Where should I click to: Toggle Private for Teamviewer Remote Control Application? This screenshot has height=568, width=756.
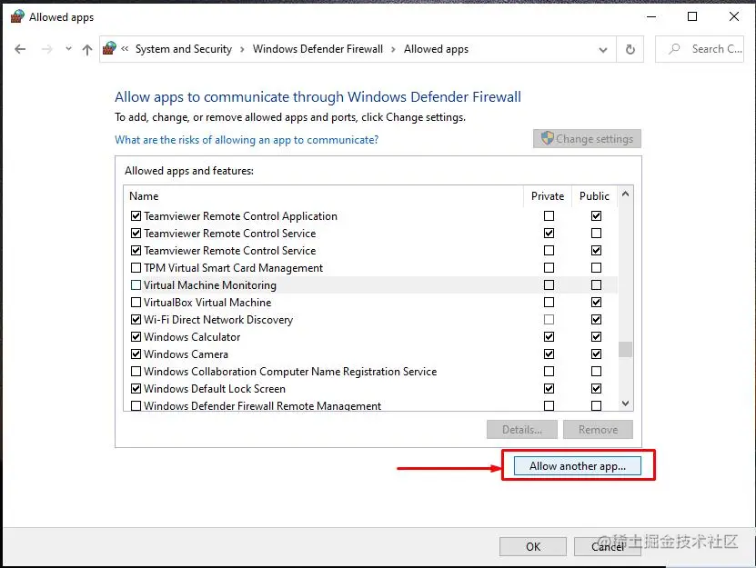point(549,215)
